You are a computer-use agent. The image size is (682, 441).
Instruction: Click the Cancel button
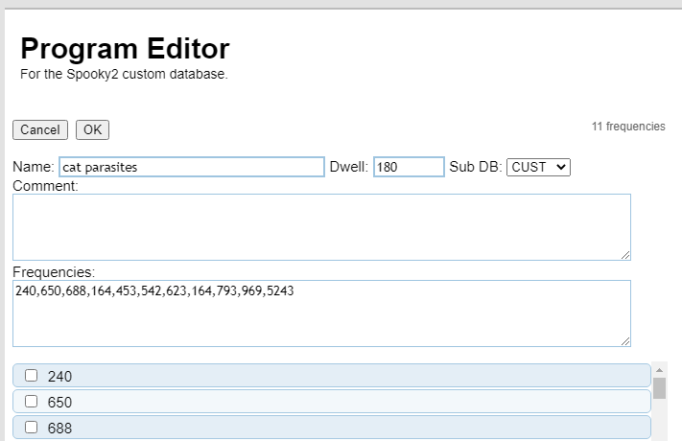(x=39, y=129)
